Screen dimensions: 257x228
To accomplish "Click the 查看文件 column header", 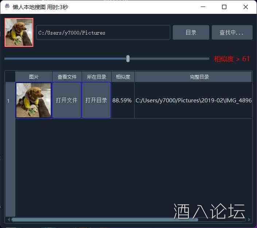I will (67, 76).
